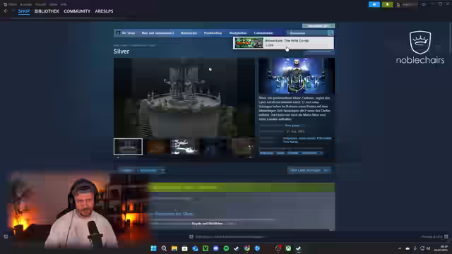Screen dimensions: 452x254
Task: Select the first castle screenshot thumbnail
Action: point(128,147)
